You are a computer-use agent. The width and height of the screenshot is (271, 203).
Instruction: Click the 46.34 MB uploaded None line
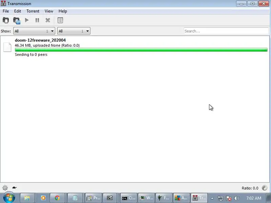[47, 45]
